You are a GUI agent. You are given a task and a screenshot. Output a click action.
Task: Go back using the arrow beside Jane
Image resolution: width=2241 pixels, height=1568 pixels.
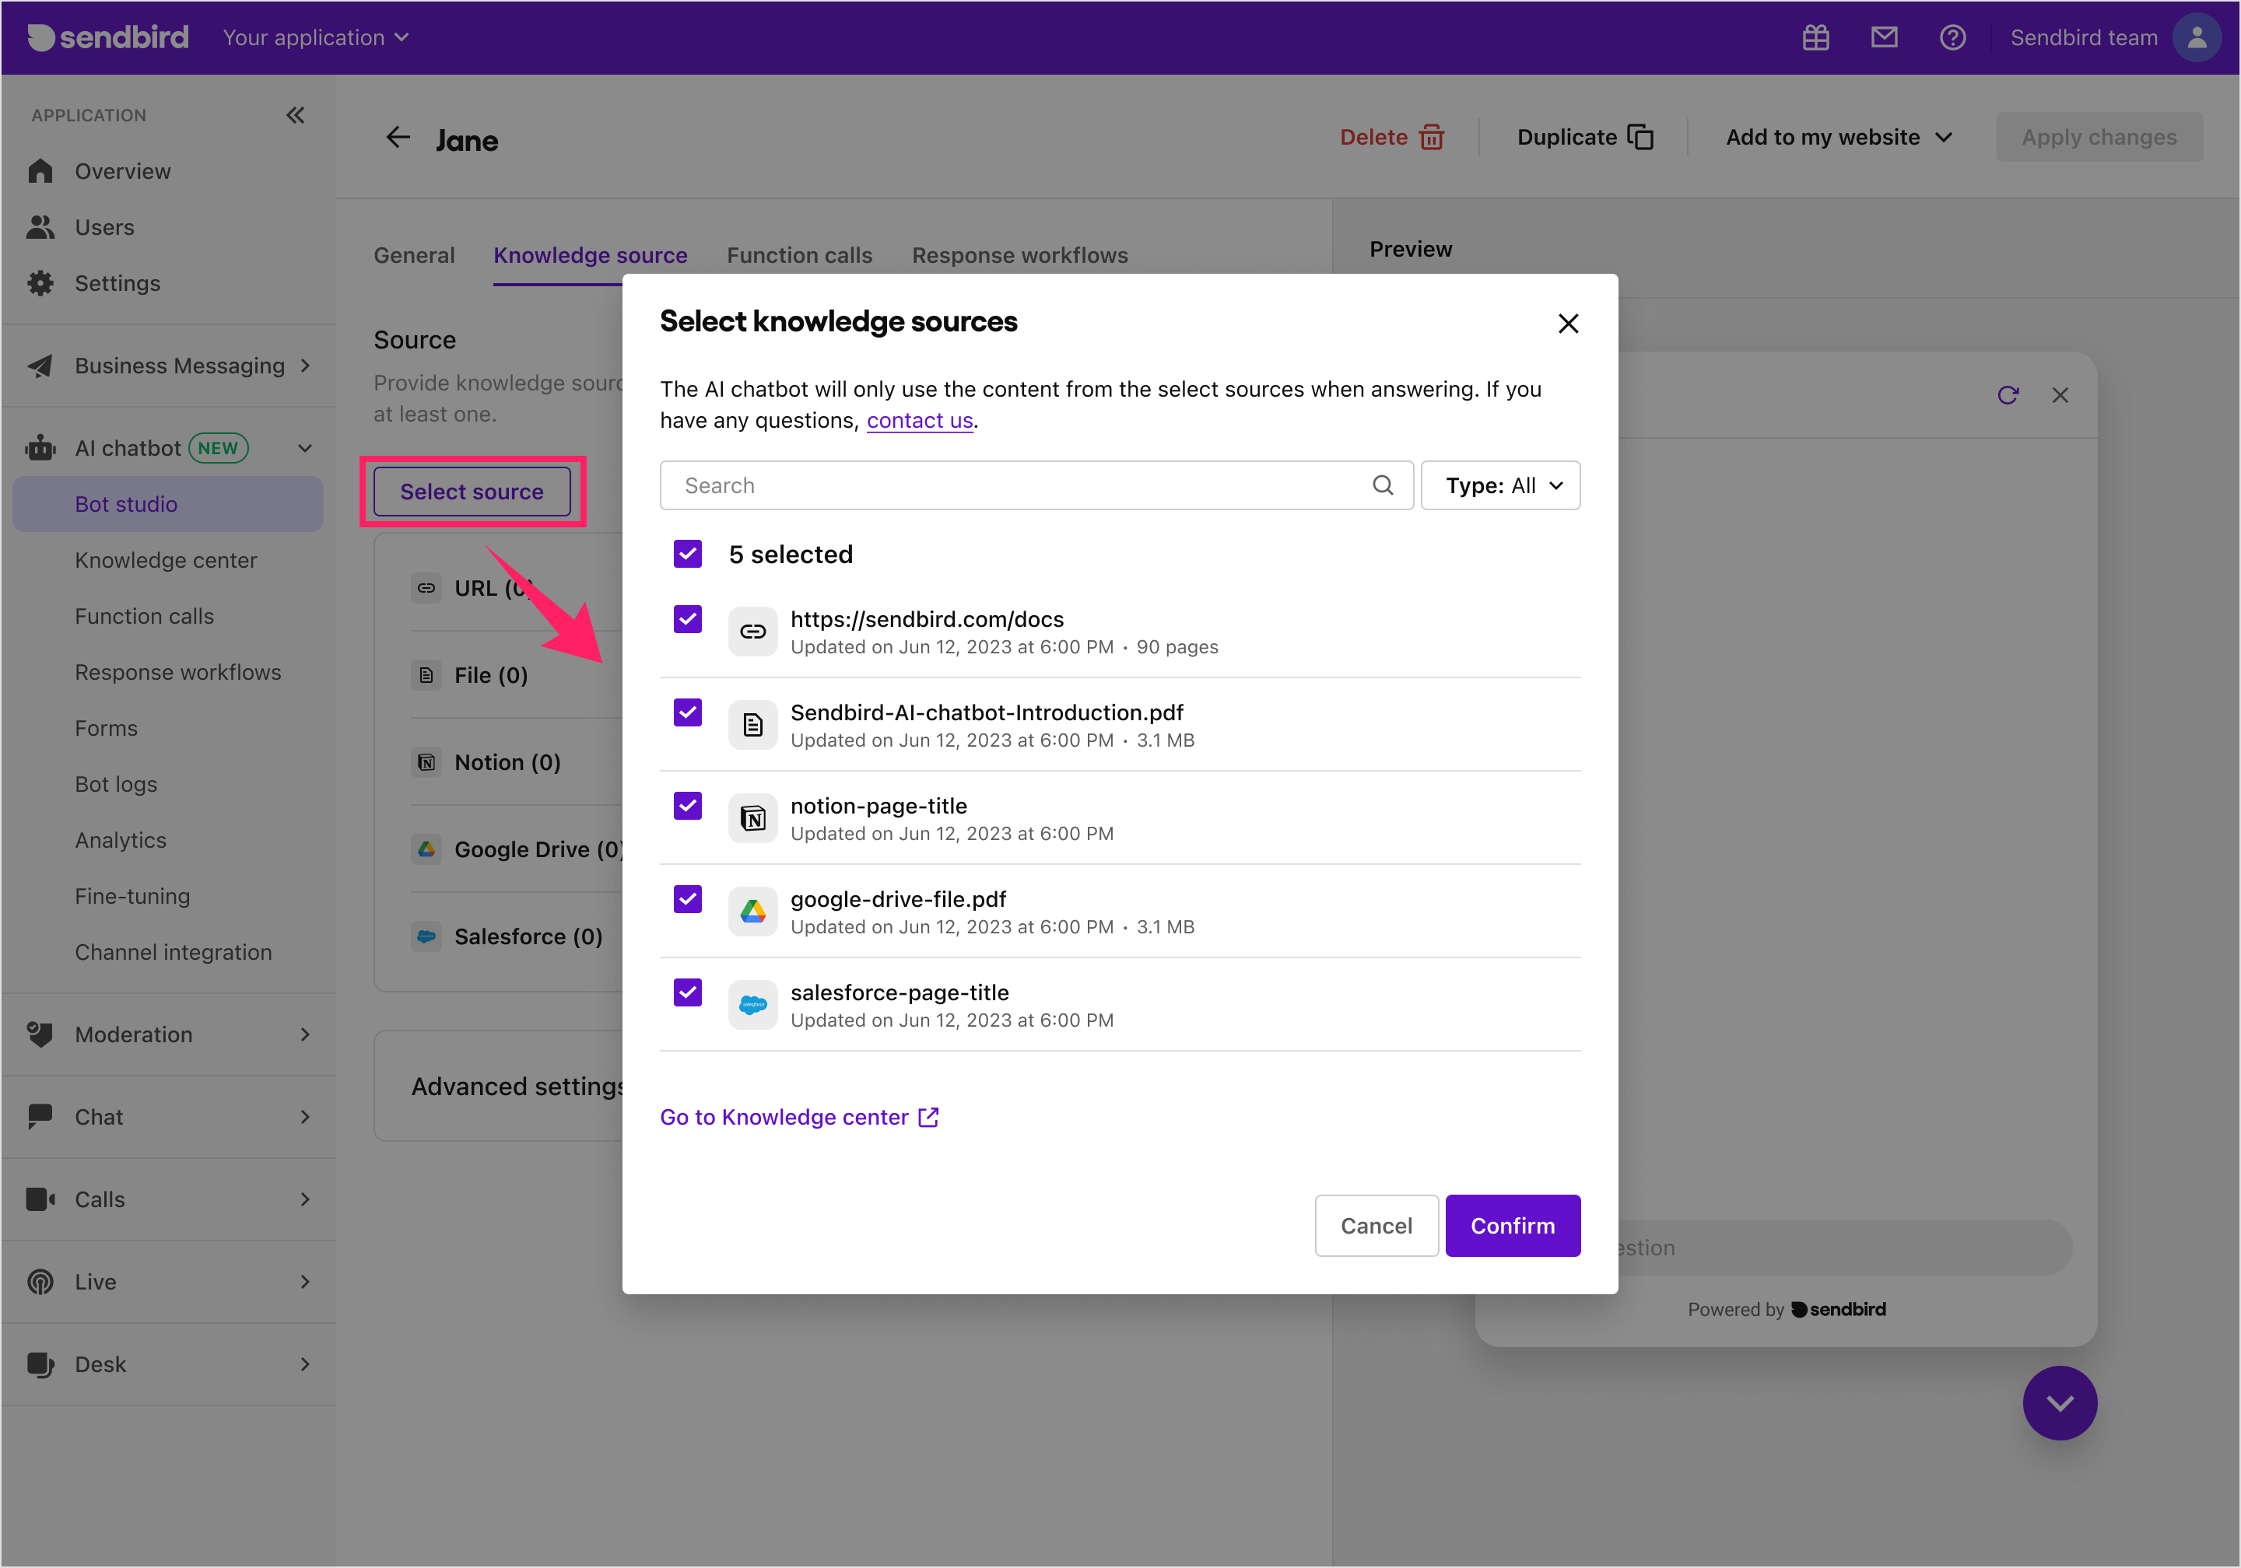tap(398, 138)
